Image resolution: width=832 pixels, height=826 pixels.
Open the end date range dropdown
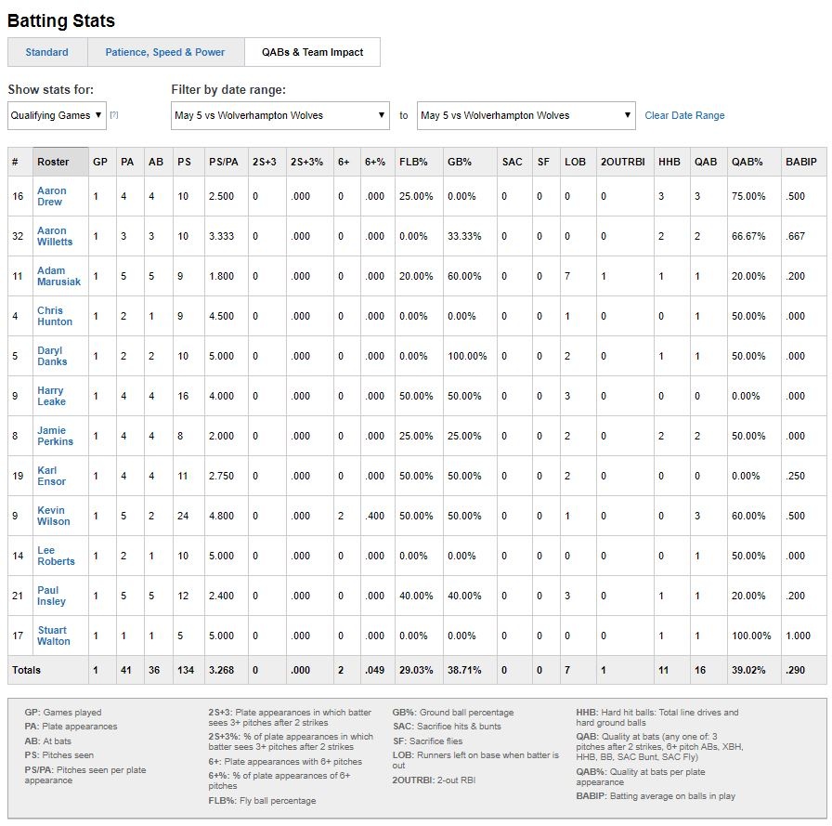(526, 115)
